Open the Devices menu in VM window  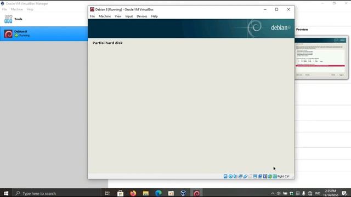point(141,16)
